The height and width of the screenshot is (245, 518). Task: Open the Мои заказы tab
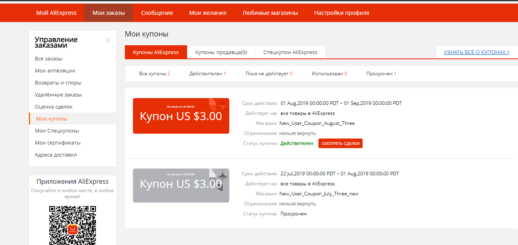[108, 13]
